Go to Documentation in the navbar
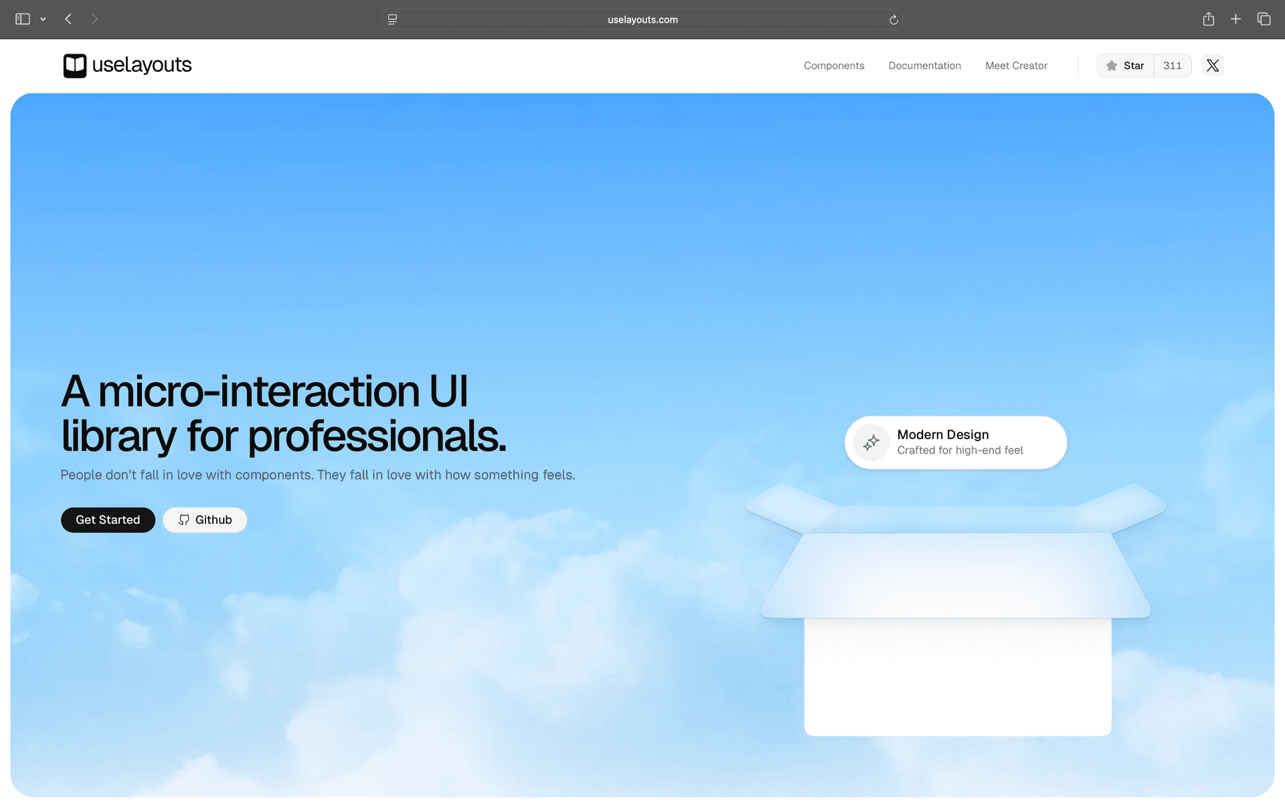Image resolution: width=1285 pixels, height=803 pixels. click(x=924, y=66)
